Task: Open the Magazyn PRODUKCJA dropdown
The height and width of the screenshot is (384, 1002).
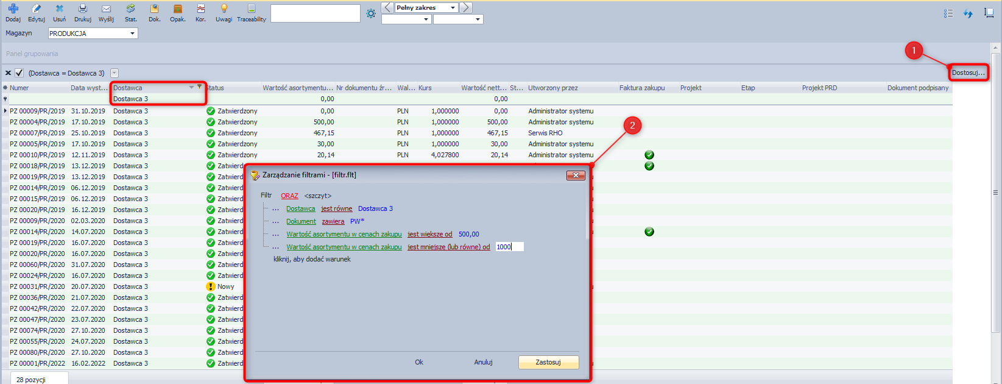Action: pos(132,34)
